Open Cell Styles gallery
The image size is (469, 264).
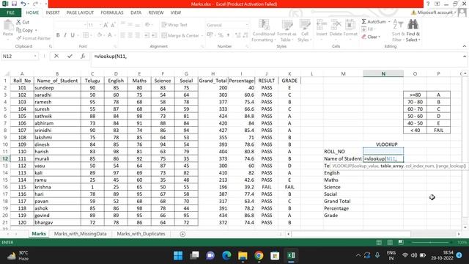pyautogui.click(x=305, y=31)
